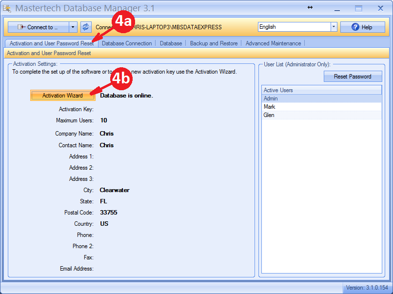Select Admin in Active Users list

[322, 98]
